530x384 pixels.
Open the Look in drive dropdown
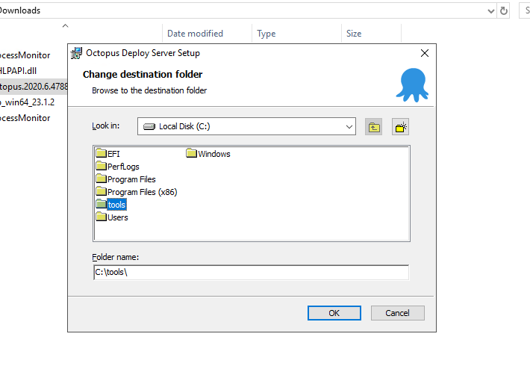pos(349,127)
